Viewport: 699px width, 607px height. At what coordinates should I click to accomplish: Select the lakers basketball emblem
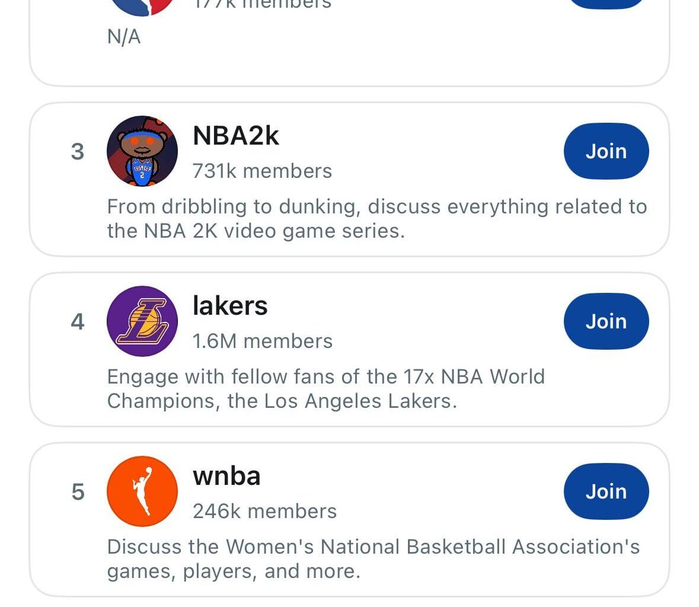[x=142, y=321]
